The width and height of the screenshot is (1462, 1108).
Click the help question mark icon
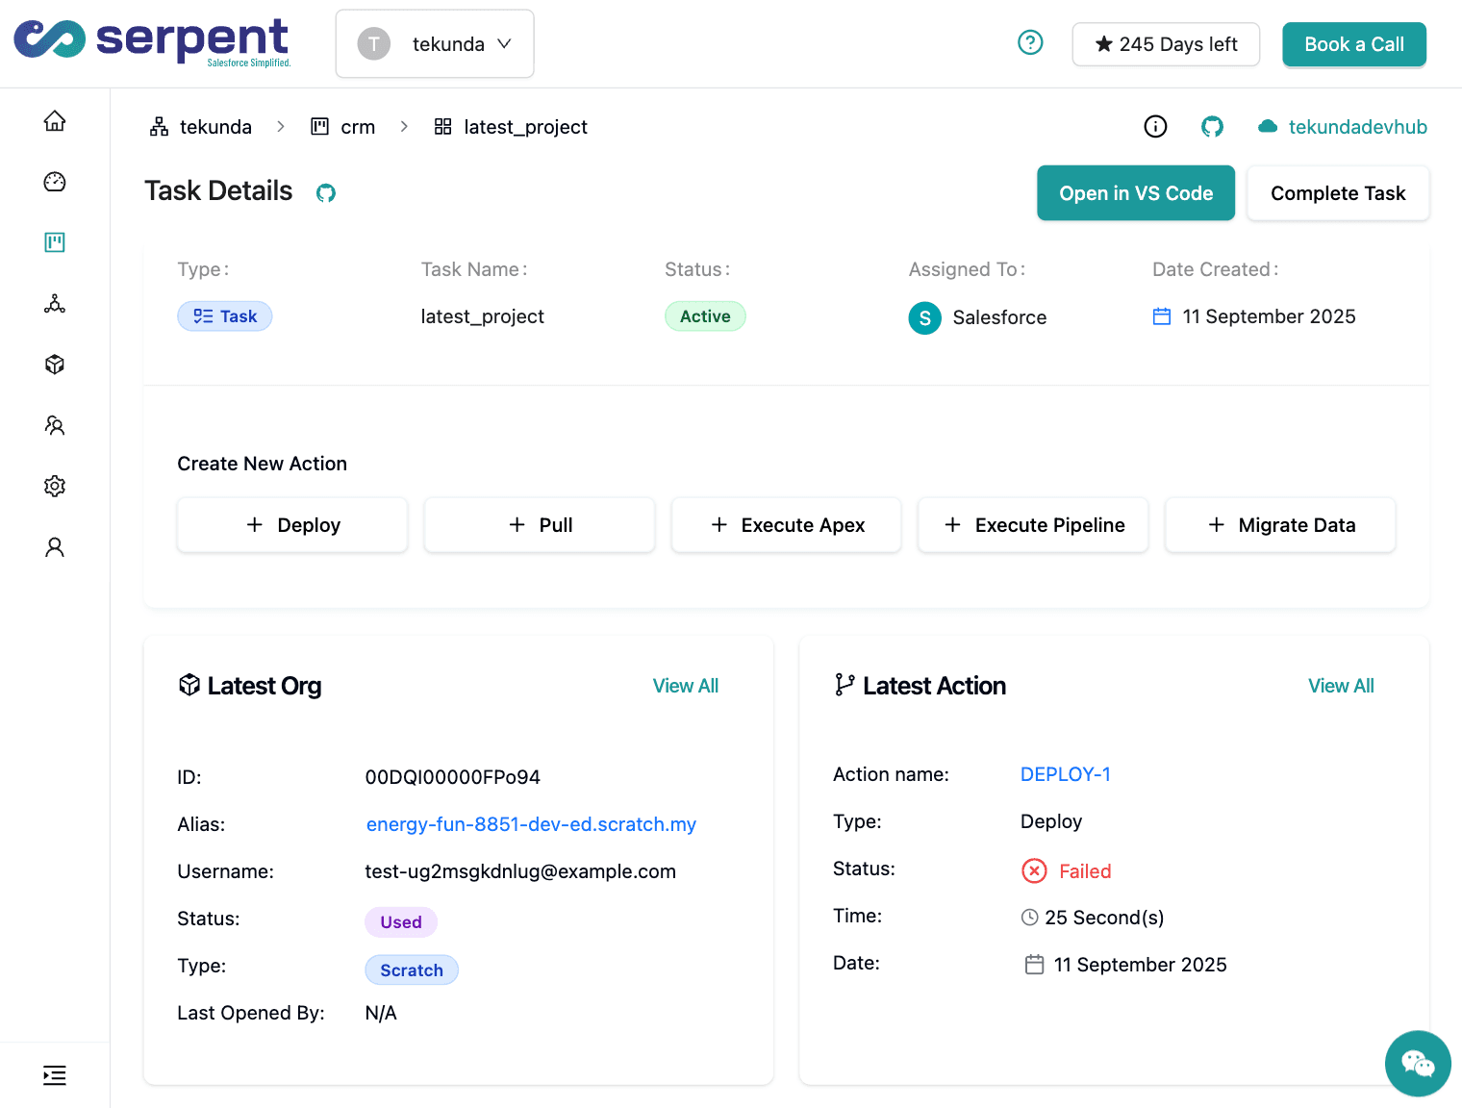(x=1030, y=43)
